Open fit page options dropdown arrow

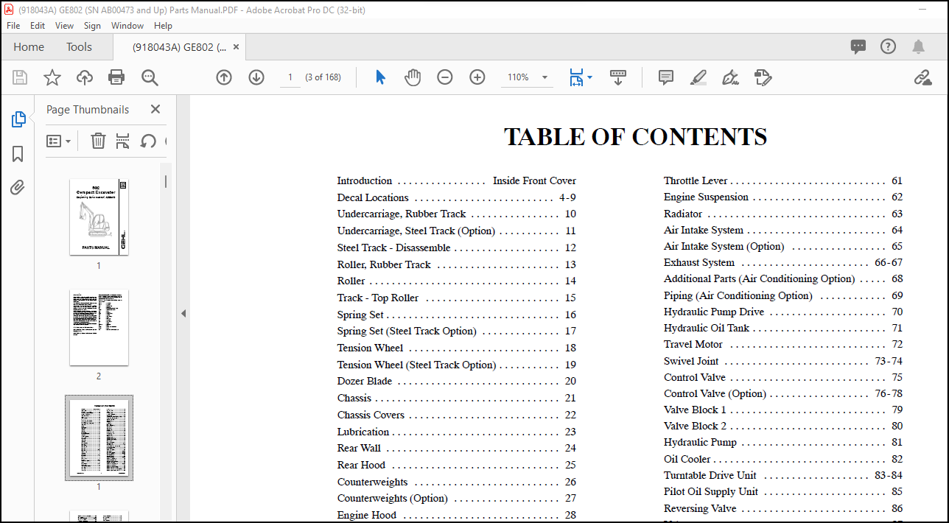point(589,77)
